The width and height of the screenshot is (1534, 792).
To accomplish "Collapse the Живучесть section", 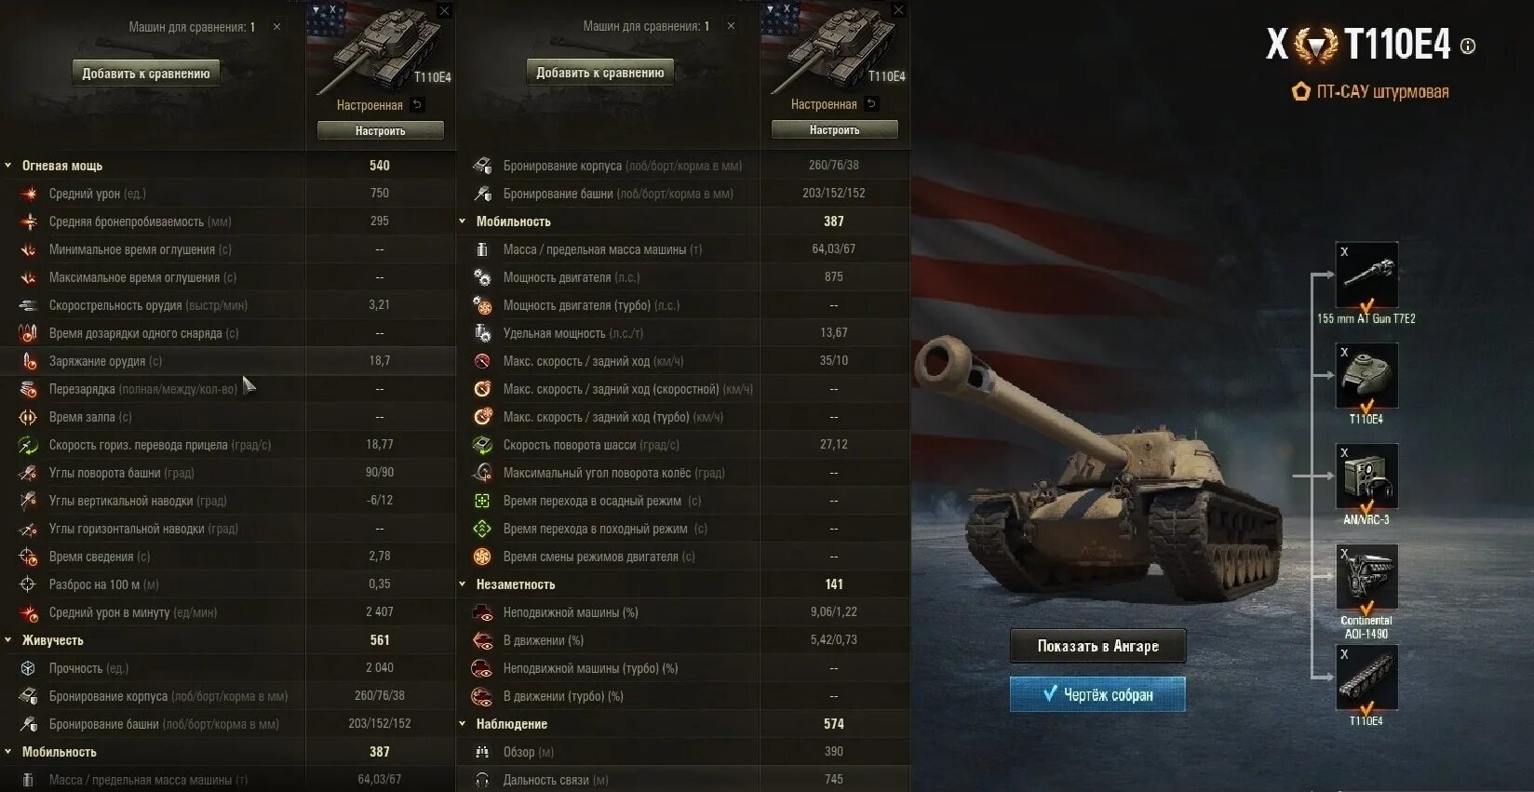I will (8, 640).
